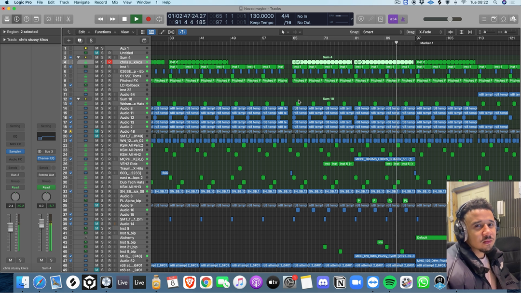
Task: Collapse the Sum 4 track stack
Action: 78,57
